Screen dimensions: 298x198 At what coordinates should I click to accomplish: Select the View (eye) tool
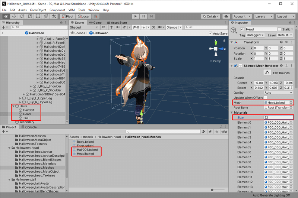(6, 16)
